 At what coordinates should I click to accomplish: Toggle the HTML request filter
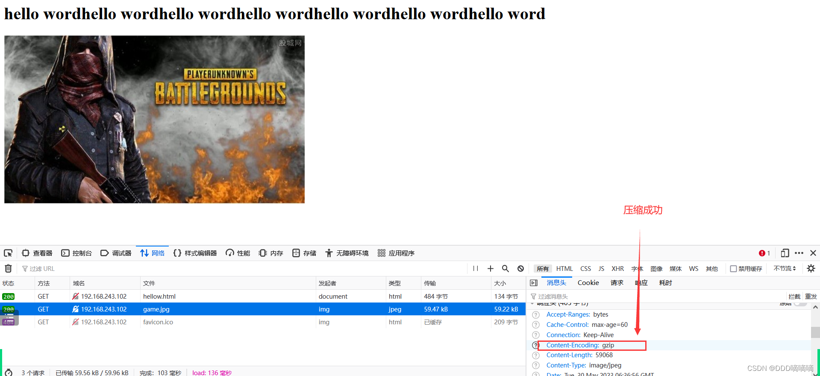[564, 269]
